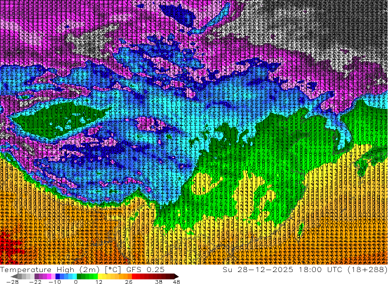
Task: Click the 48 legend label
Action: [x=176, y=282]
